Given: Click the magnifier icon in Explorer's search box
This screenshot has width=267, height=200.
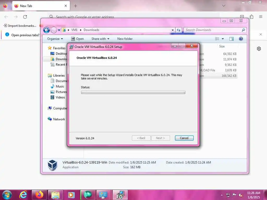Looking at the screenshot, I should [x=243, y=30].
